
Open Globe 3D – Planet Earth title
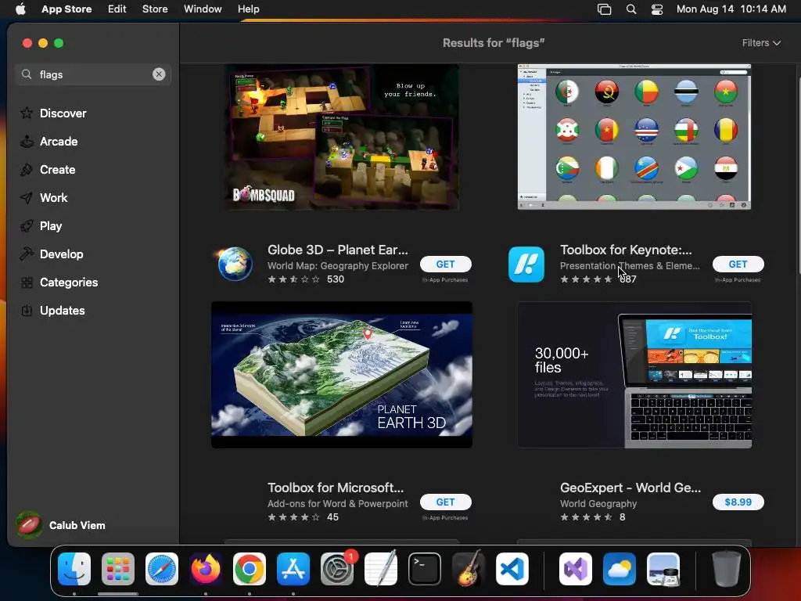338,250
